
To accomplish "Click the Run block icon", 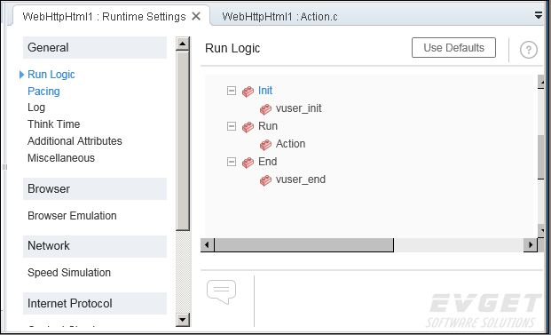I will [x=248, y=127].
